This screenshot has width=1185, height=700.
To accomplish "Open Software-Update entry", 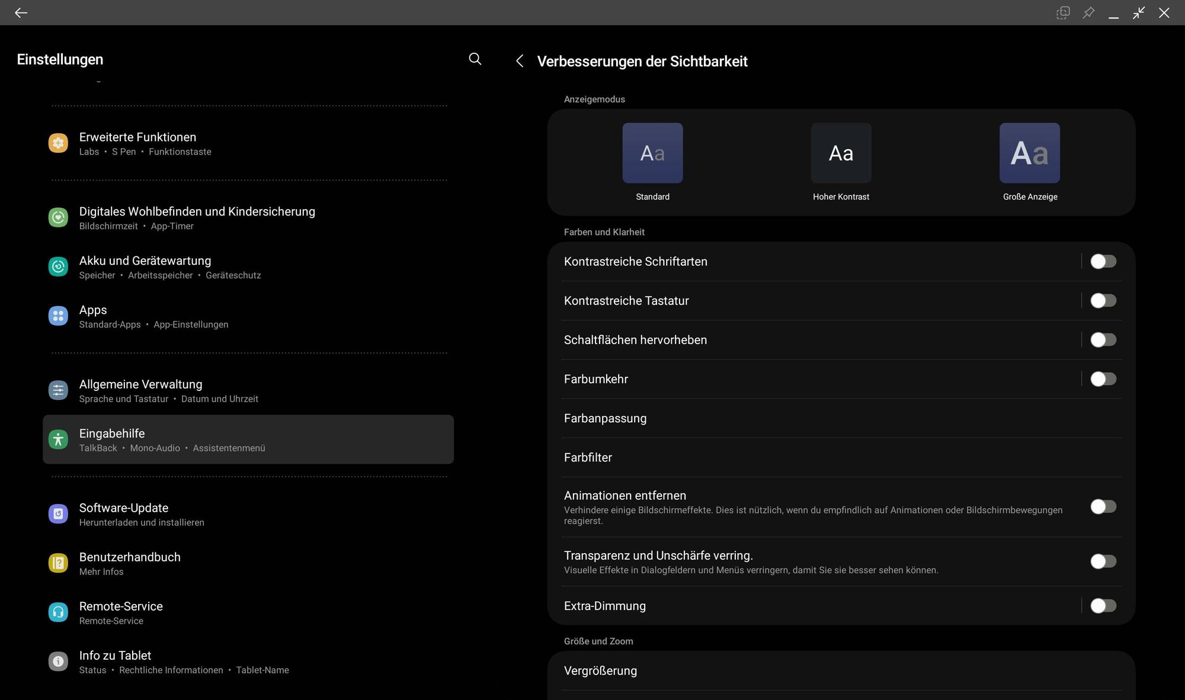I will [x=248, y=514].
